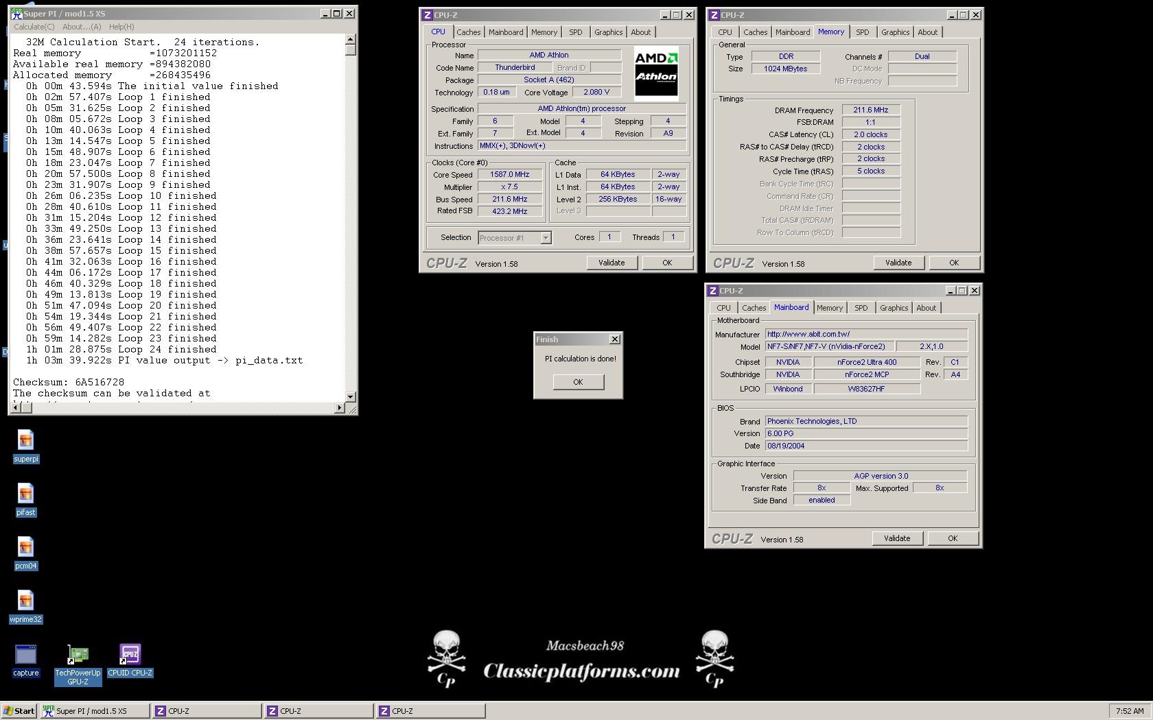
Task: Minimize the Super PI window
Action: [325, 13]
